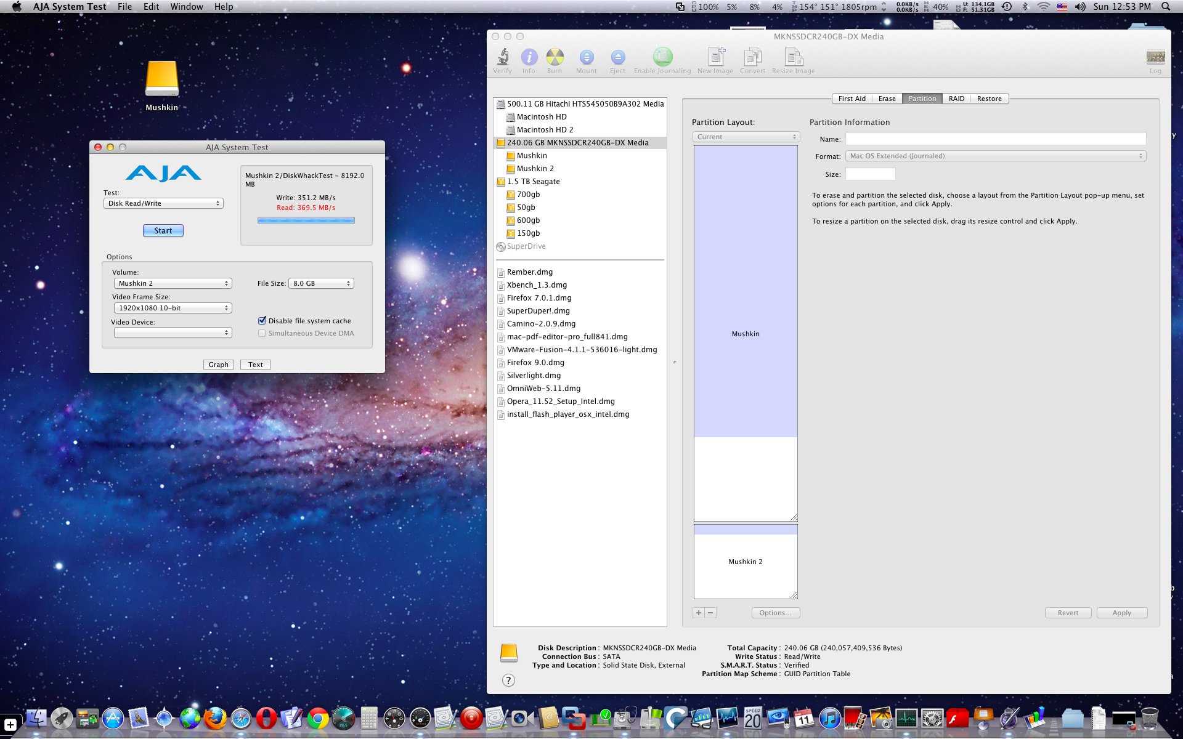This screenshot has height=739, width=1183.
Task: Switch to the Restore tab
Action: 989,99
